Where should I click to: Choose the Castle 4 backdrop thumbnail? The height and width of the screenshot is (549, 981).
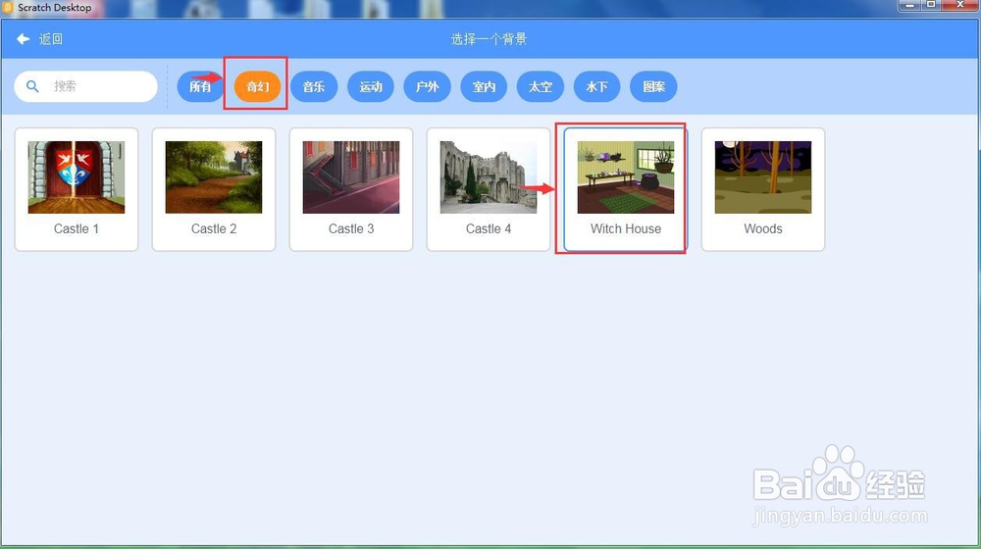489,177
